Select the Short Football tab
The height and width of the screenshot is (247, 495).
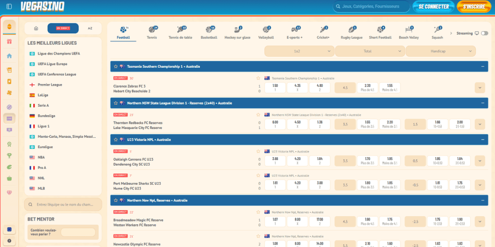click(x=380, y=33)
